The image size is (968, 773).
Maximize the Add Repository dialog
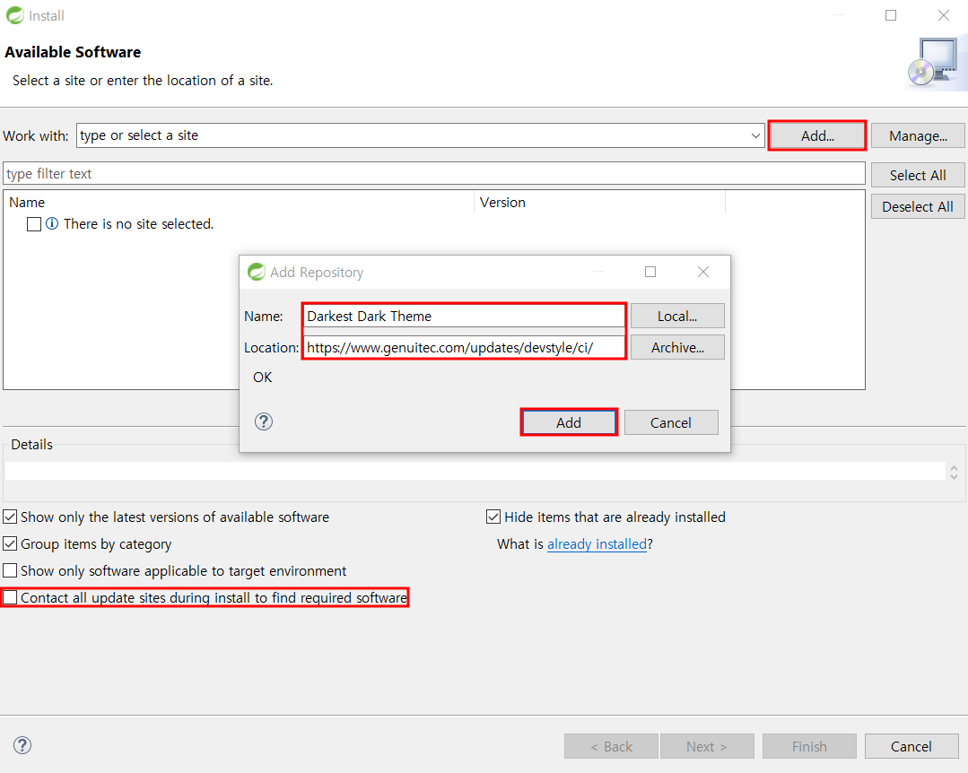[650, 272]
